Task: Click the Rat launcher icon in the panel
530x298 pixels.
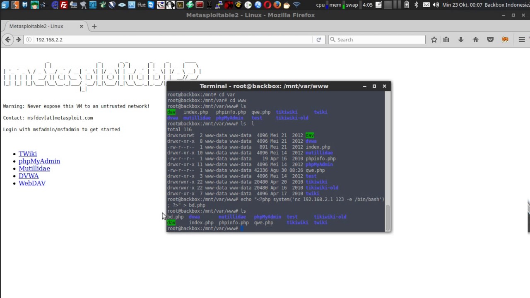Action: (142, 5)
